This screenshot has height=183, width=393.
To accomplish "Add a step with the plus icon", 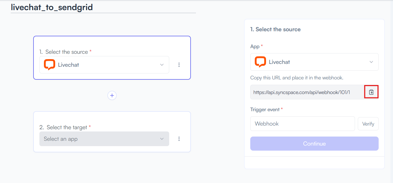I will (112, 95).
